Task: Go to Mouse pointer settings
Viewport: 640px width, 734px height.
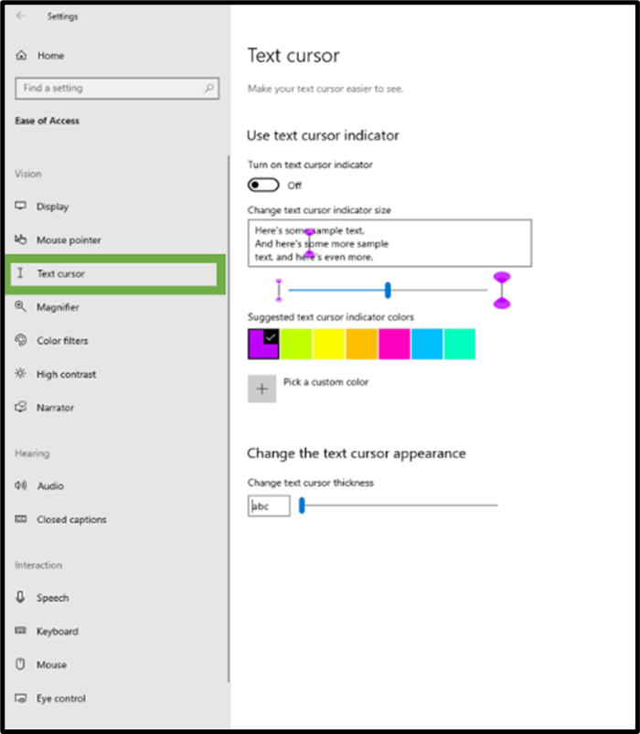Action: [69, 240]
